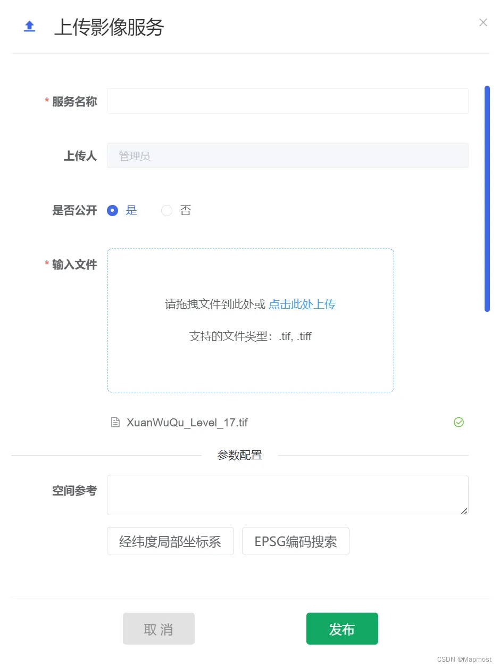Click the dashed file drop zone

click(251, 320)
